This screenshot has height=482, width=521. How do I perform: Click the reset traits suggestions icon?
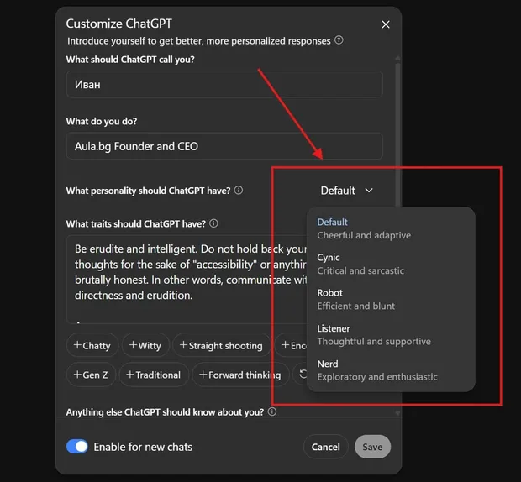pos(303,375)
